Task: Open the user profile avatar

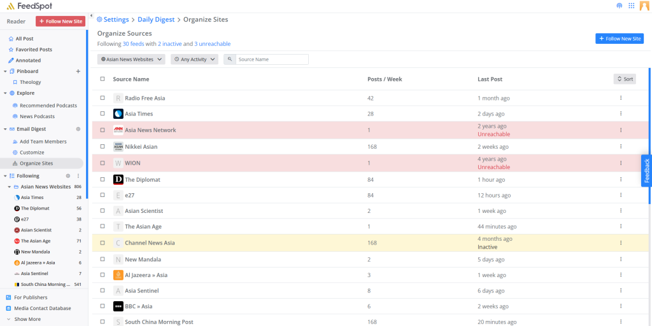Action: (x=644, y=6)
